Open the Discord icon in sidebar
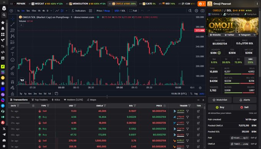The width and height of the screenshot is (261, 149). coord(4,140)
